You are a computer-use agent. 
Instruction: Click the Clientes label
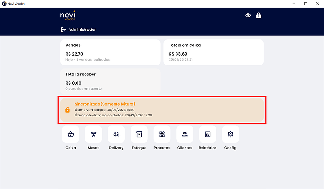click(x=185, y=148)
